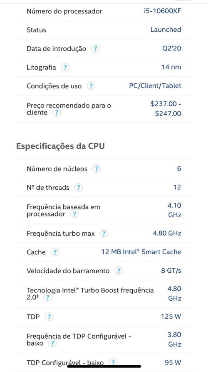Tap the iOS home indicator bar
Screen dimensions: 208x372
104,366
